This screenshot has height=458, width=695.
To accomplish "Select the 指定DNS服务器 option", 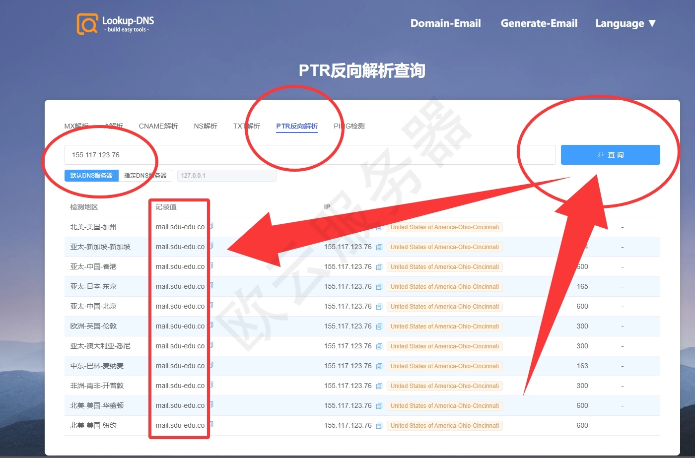I will point(145,175).
